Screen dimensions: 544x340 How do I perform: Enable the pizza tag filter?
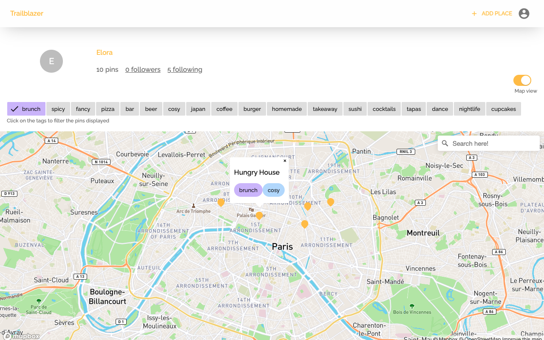[x=108, y=109]
